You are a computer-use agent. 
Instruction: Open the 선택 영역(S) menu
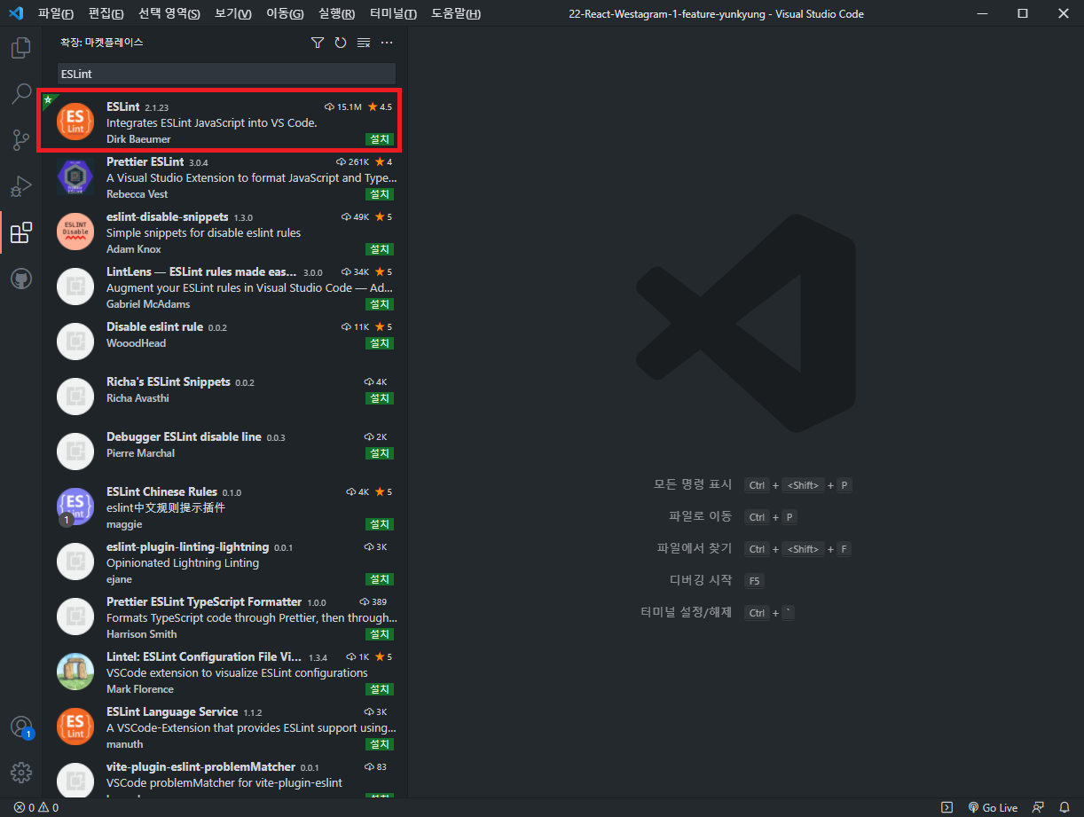pos(169,14)
